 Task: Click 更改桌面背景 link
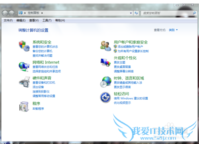(122, 67)
